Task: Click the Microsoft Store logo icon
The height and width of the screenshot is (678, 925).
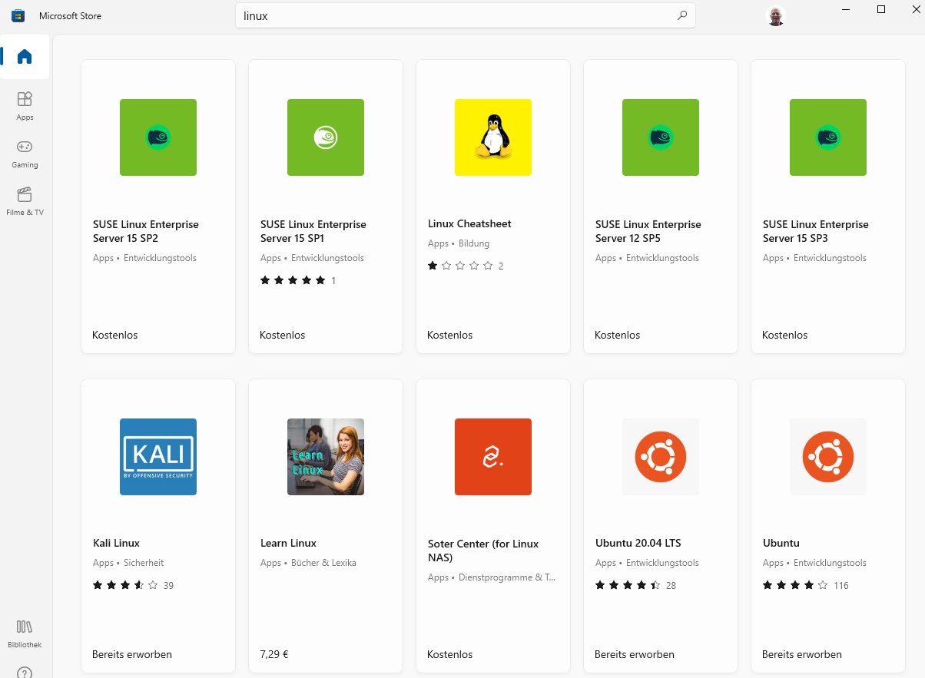Action: tap(18, 15)
